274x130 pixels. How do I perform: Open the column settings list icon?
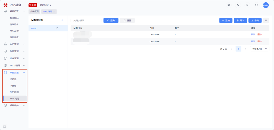[x=266, y=21]
